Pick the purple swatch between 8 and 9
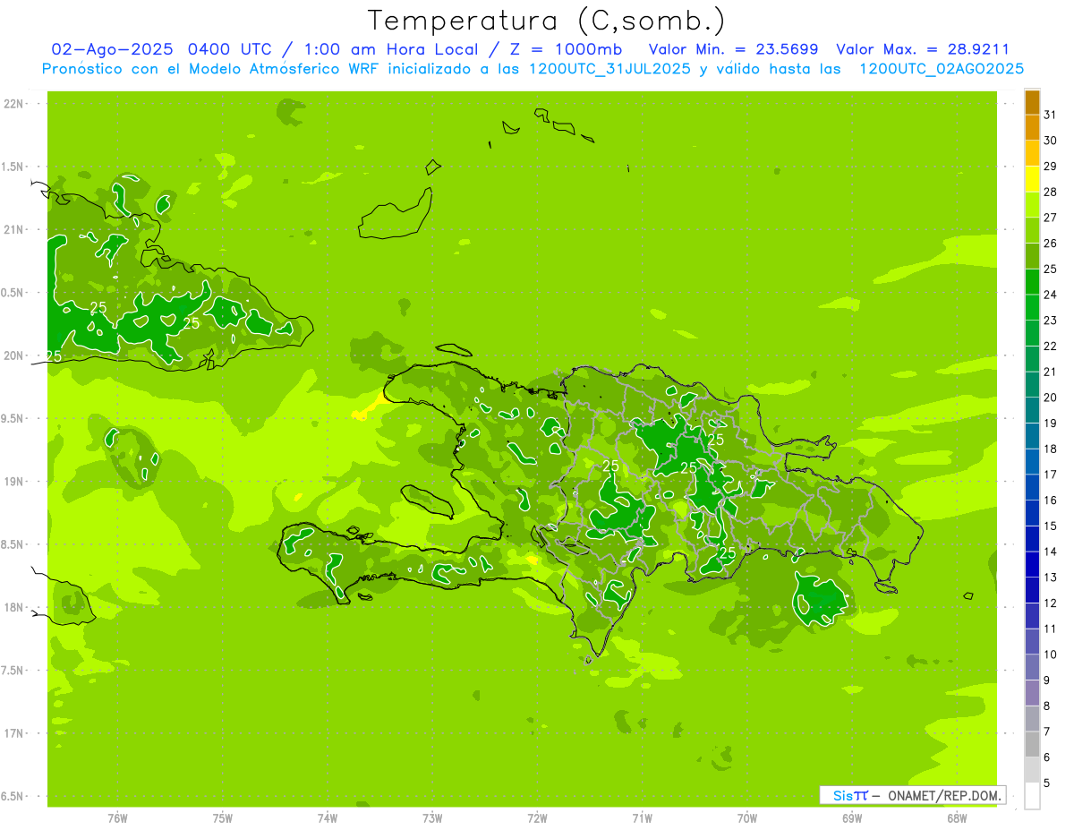The image size is (1074, 830). [x=1032, y=693]
